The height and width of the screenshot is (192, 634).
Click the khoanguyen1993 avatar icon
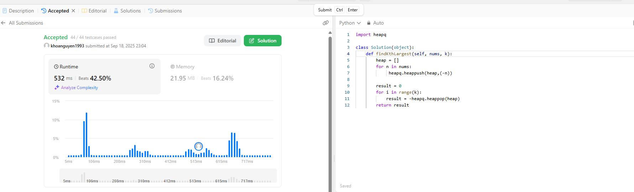pos(47,46)
